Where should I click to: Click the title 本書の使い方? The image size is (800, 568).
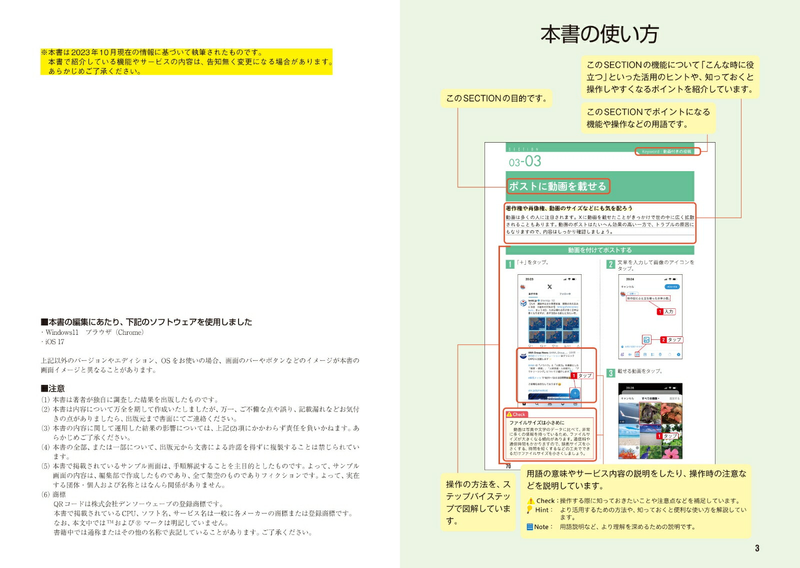(599, 34)
